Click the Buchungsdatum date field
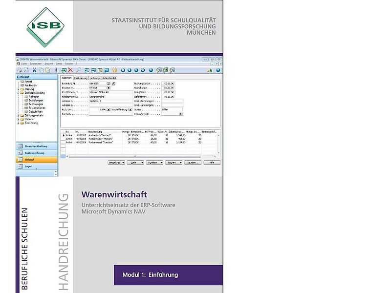The width and height of the screenshot is (391, 293). (x=168, y=84)
